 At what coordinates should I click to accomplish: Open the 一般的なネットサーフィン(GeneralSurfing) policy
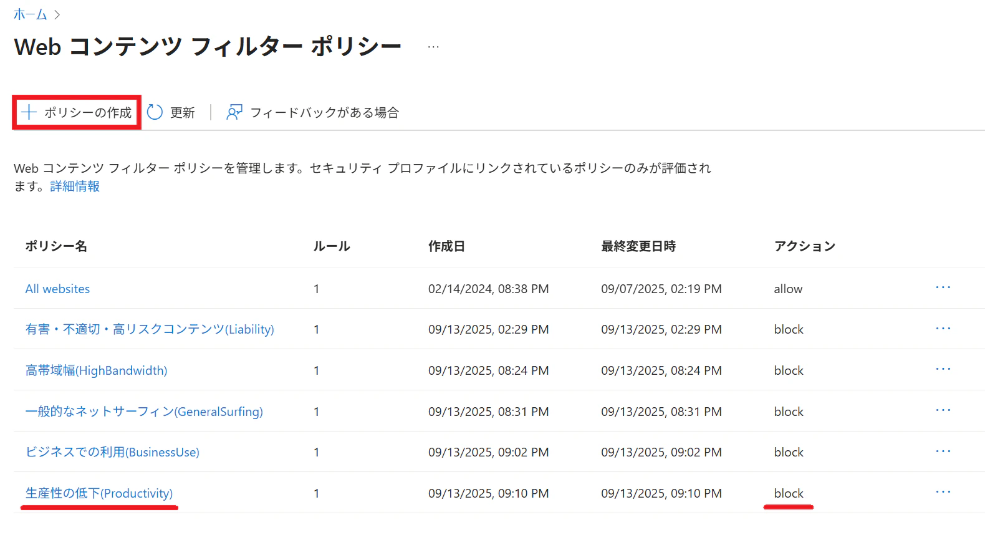(x=144, y=412)
